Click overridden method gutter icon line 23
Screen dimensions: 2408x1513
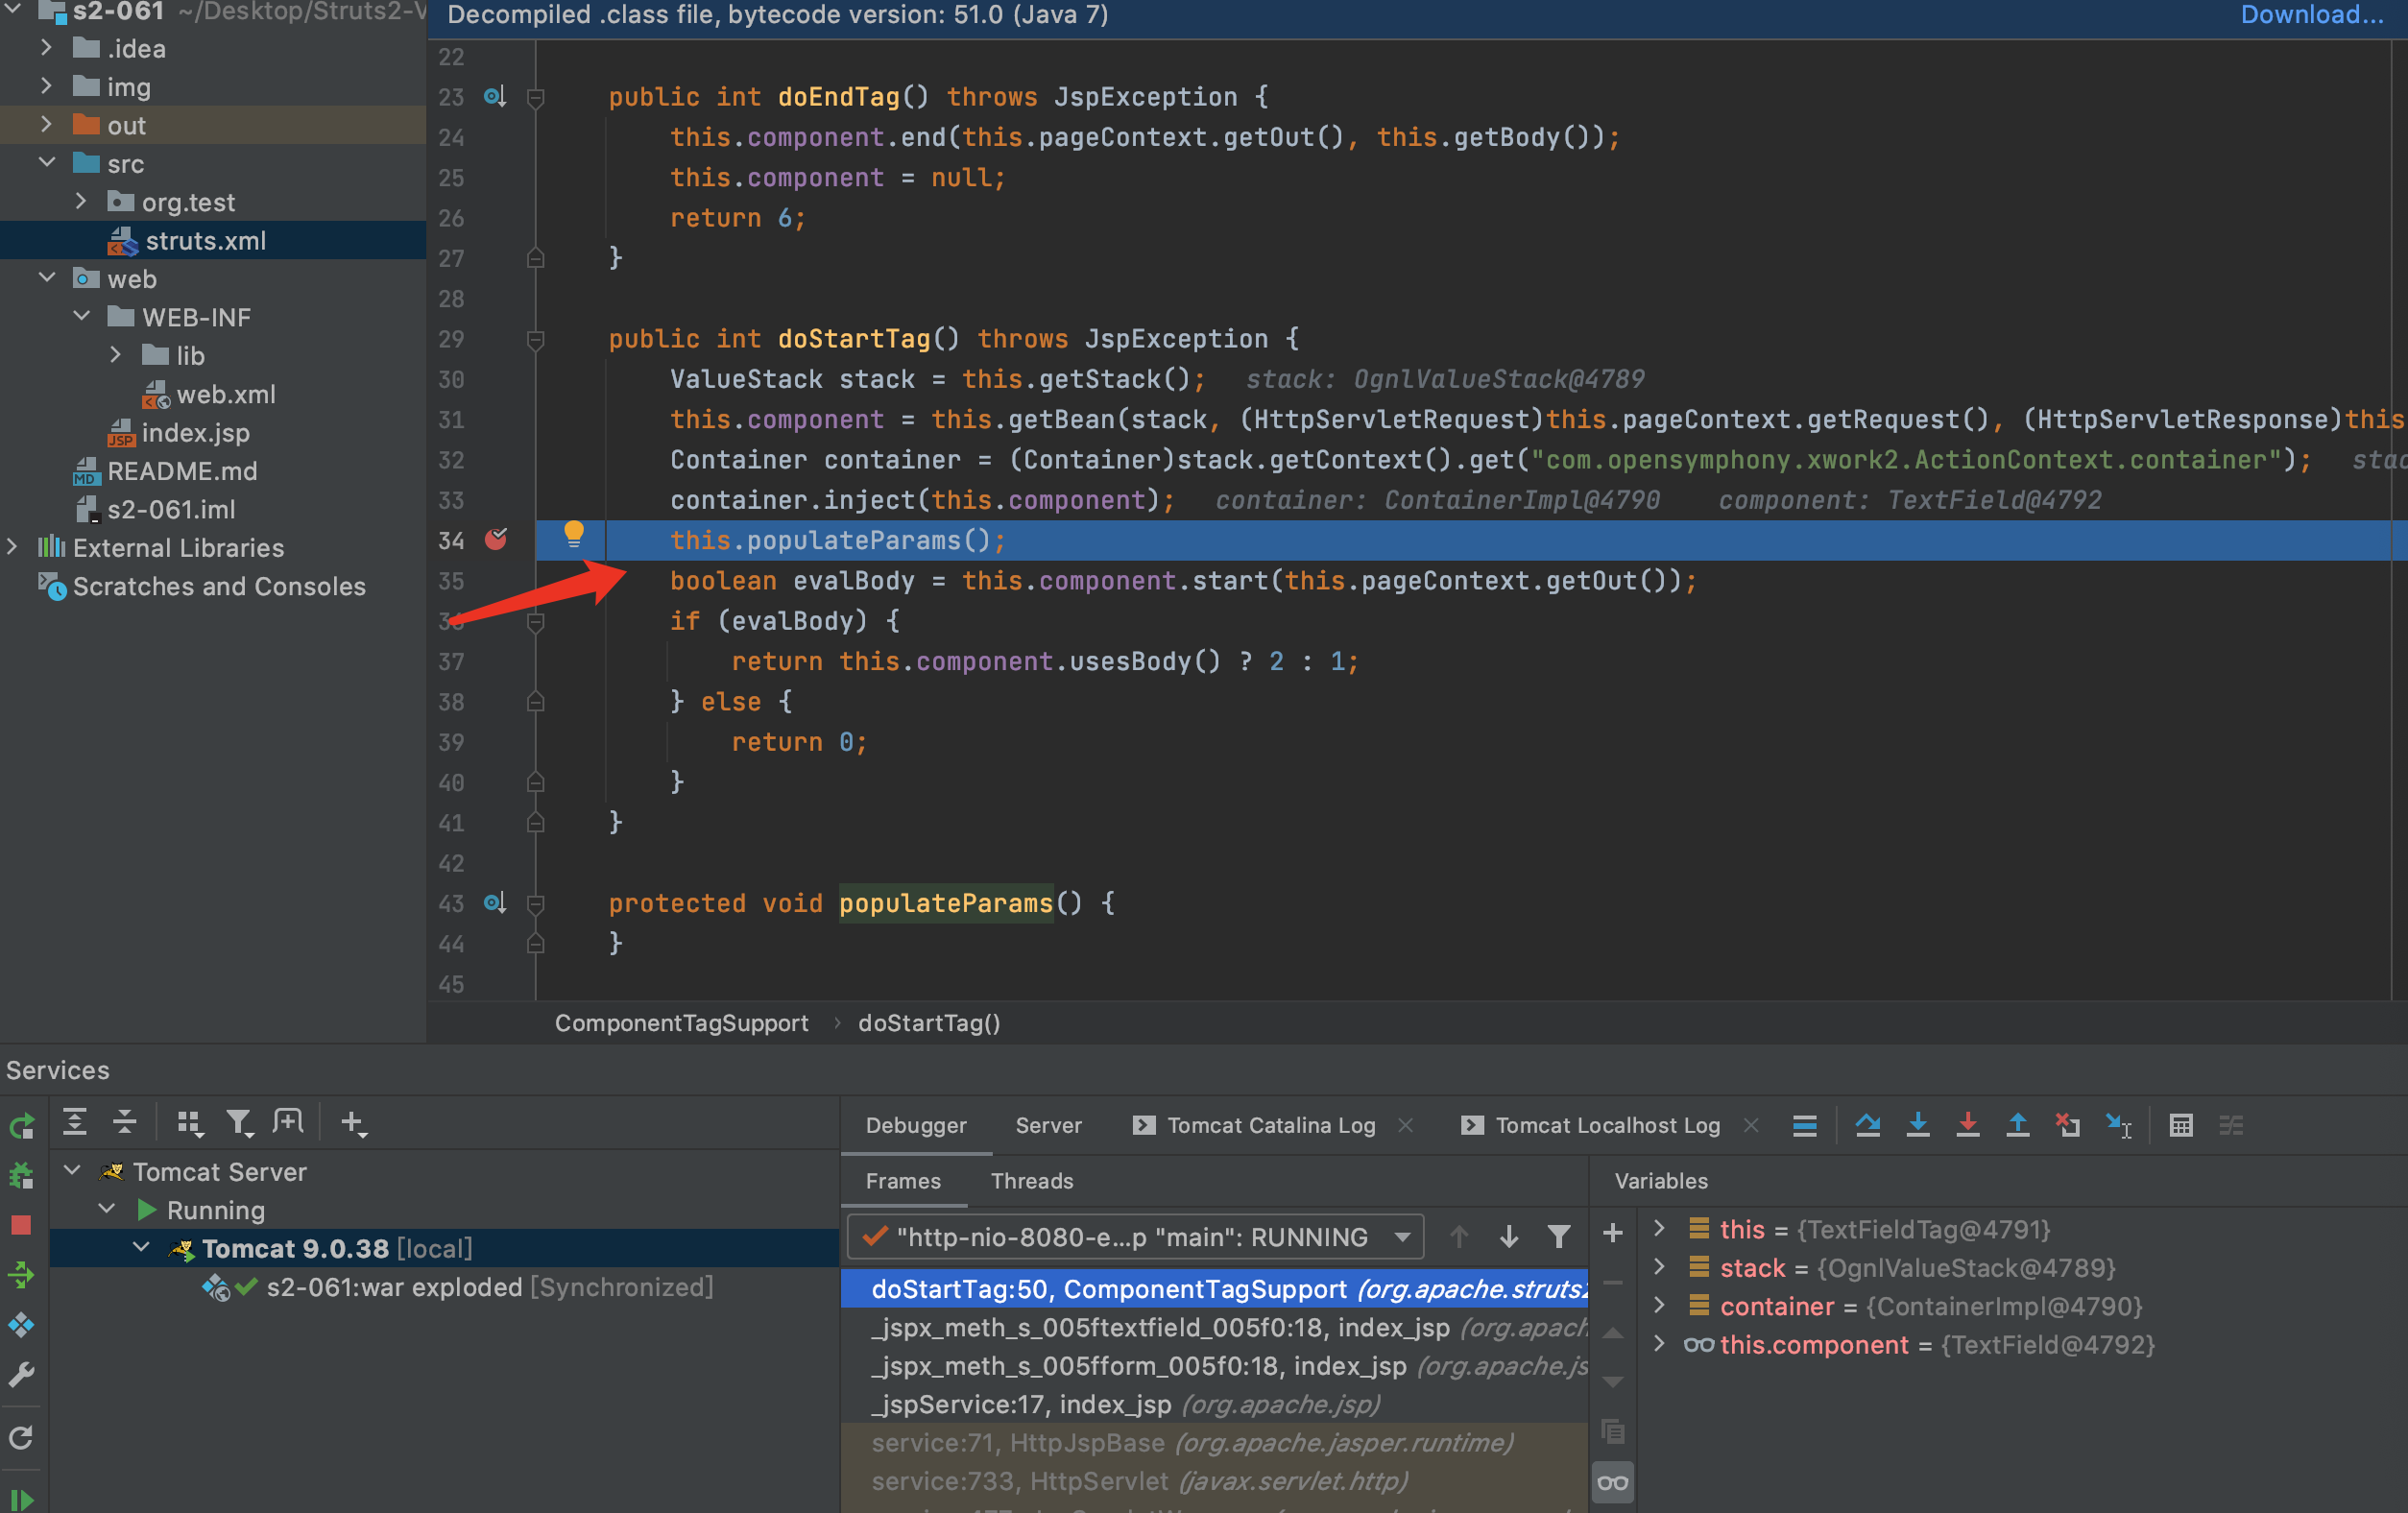[495, 97]
